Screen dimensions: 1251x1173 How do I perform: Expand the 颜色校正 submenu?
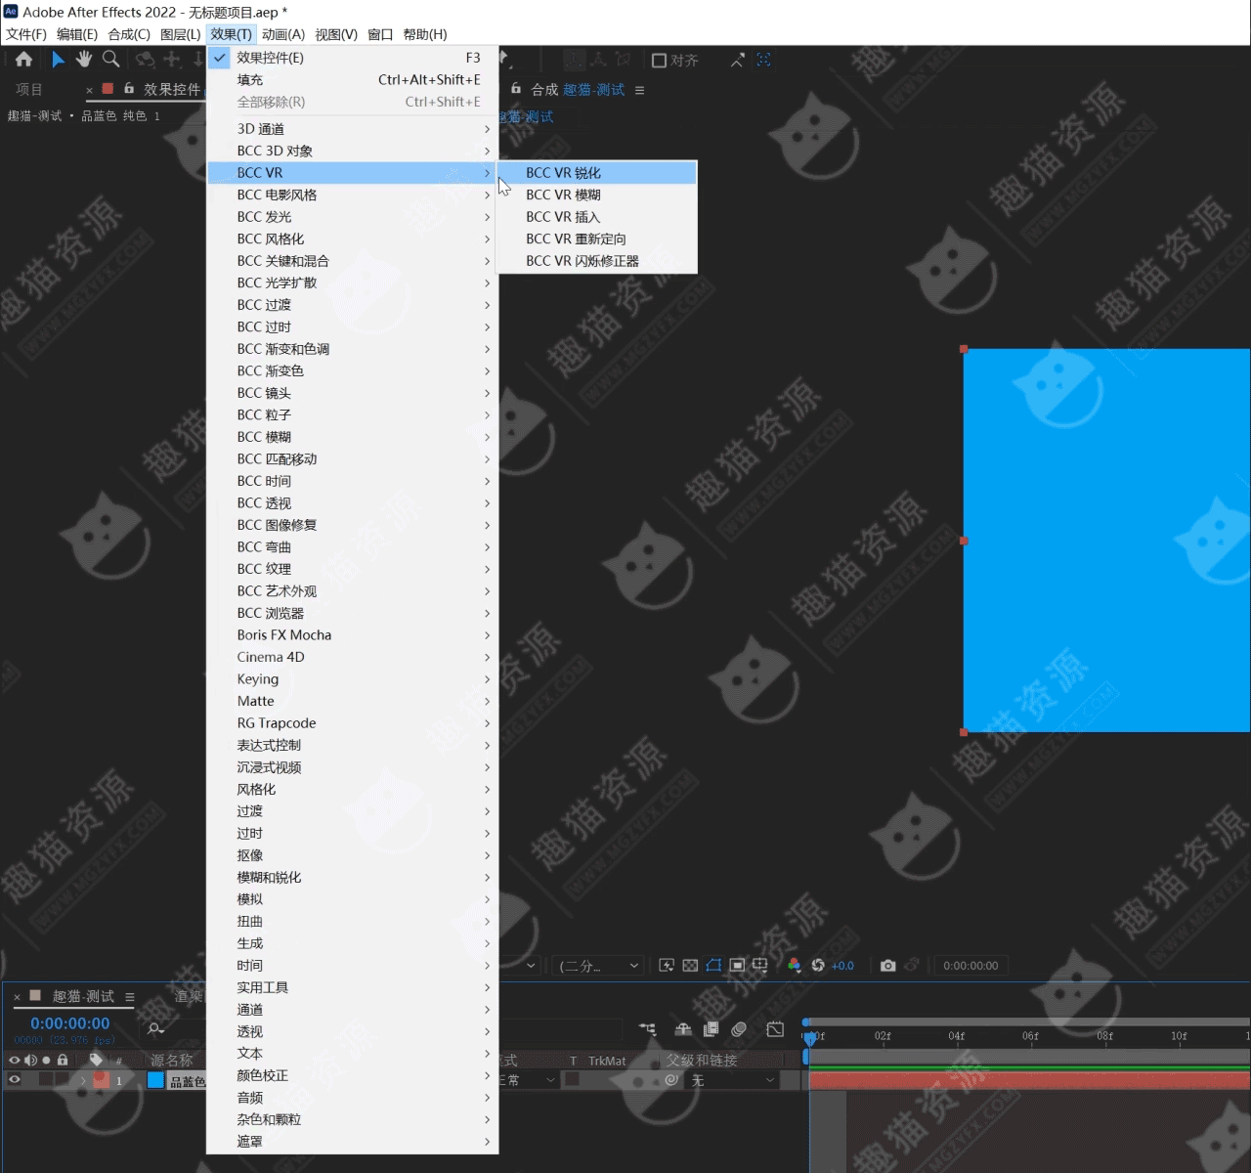coord(353,1075)
